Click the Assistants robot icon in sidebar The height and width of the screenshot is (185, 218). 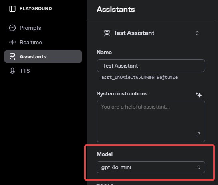coord(12,56)
